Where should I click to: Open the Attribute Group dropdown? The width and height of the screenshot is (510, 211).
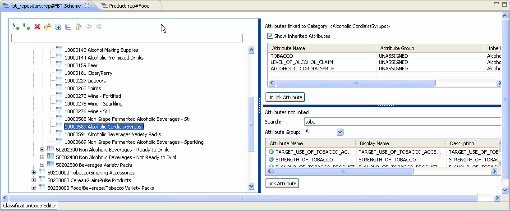[340, 132]
